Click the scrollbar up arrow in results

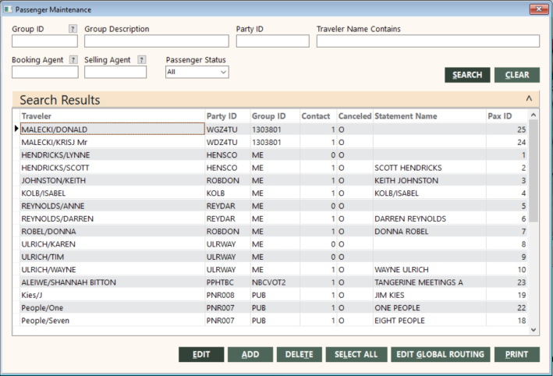point(534,115)
